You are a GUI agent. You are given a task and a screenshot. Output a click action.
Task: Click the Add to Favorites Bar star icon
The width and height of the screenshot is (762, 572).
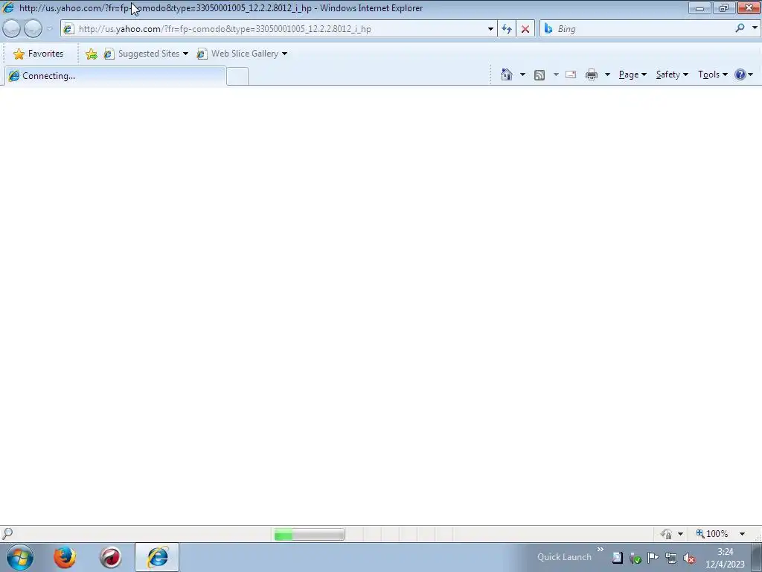point(91,54)
